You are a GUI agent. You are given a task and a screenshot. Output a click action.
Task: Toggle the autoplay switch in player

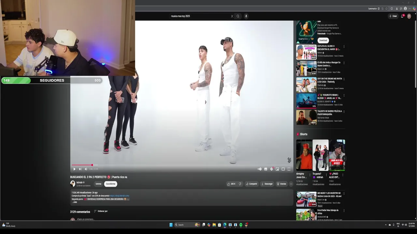(260, 169)
